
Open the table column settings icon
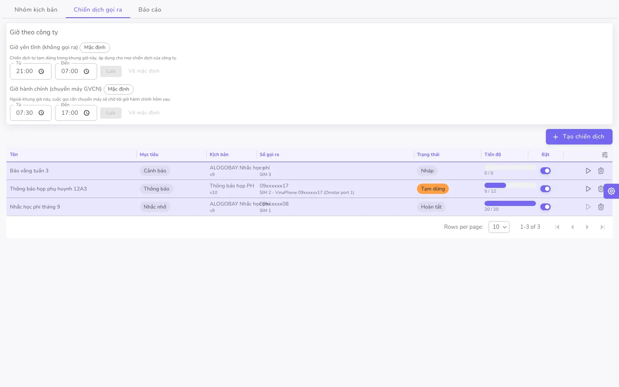click(605, 155)
